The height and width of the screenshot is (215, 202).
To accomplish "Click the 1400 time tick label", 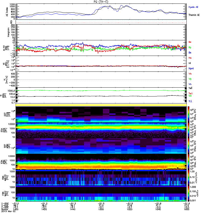I will [16, 209].
